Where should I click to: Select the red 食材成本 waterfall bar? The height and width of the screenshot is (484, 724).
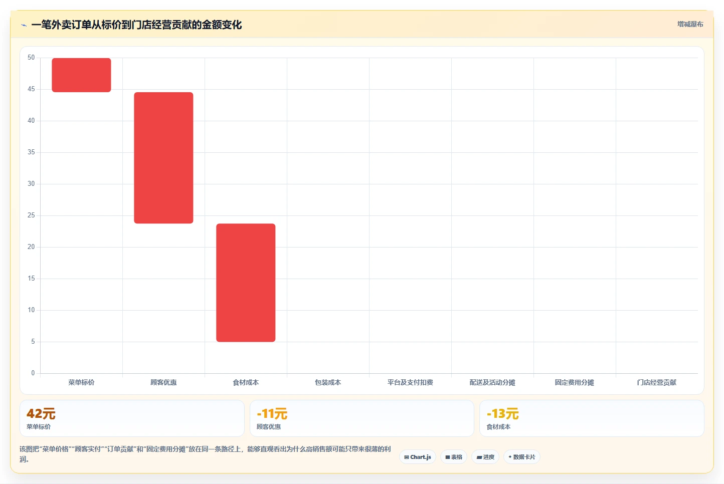pyautogui.click(x=246, y=283)
